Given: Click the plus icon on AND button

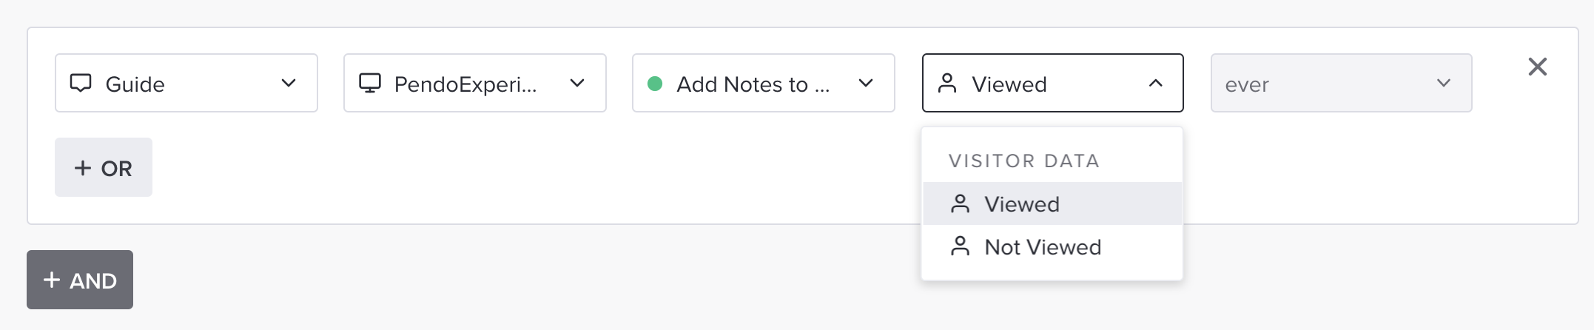Looking at the screenshot, I should click(x=52, y=280).
